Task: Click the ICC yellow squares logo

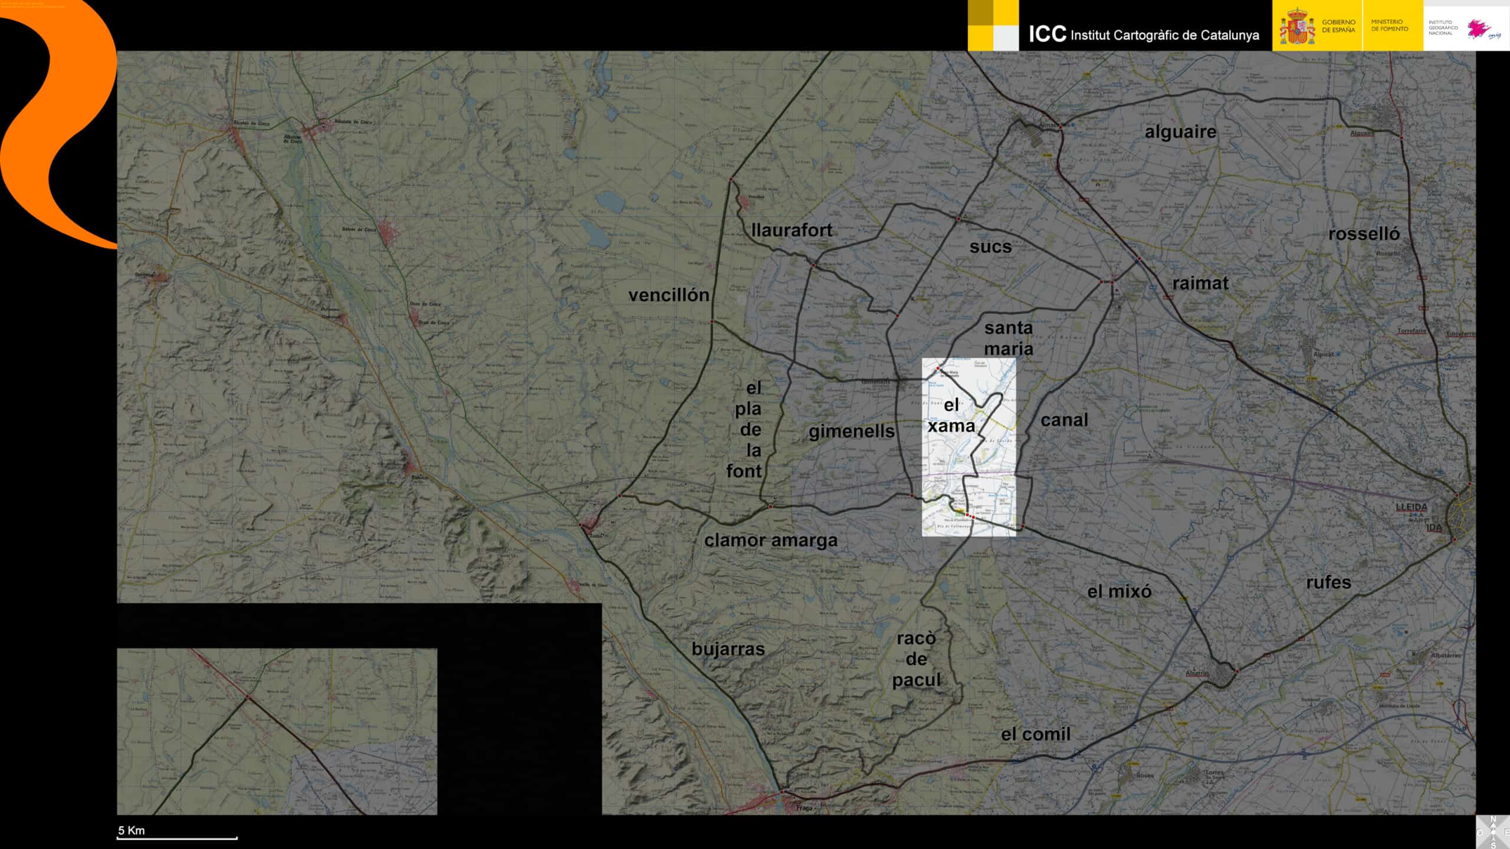Action: [993, 25]
